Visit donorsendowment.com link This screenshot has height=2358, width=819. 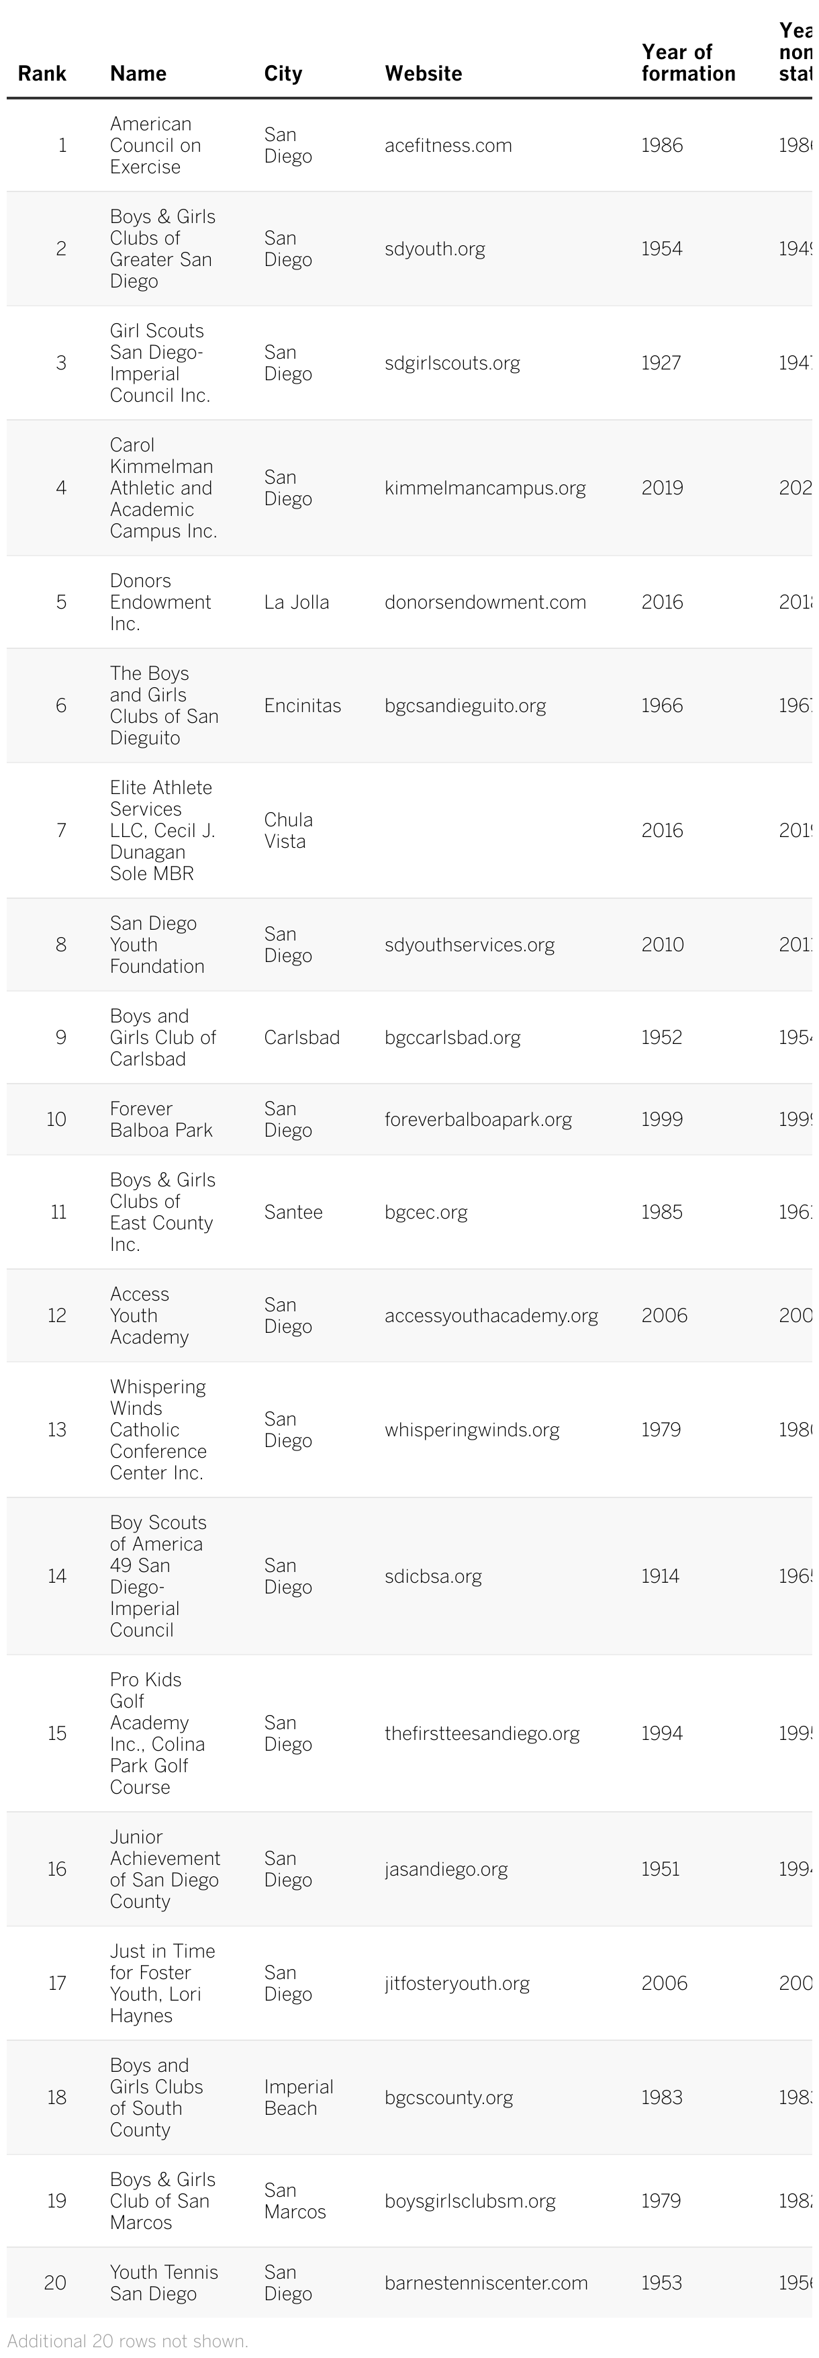485,603
